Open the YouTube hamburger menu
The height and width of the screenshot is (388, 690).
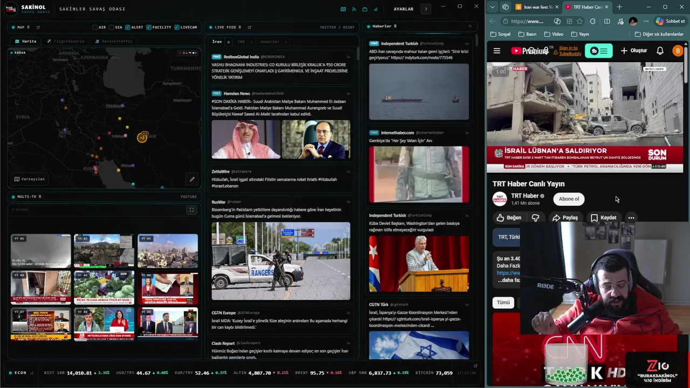[x=497, y=51]
